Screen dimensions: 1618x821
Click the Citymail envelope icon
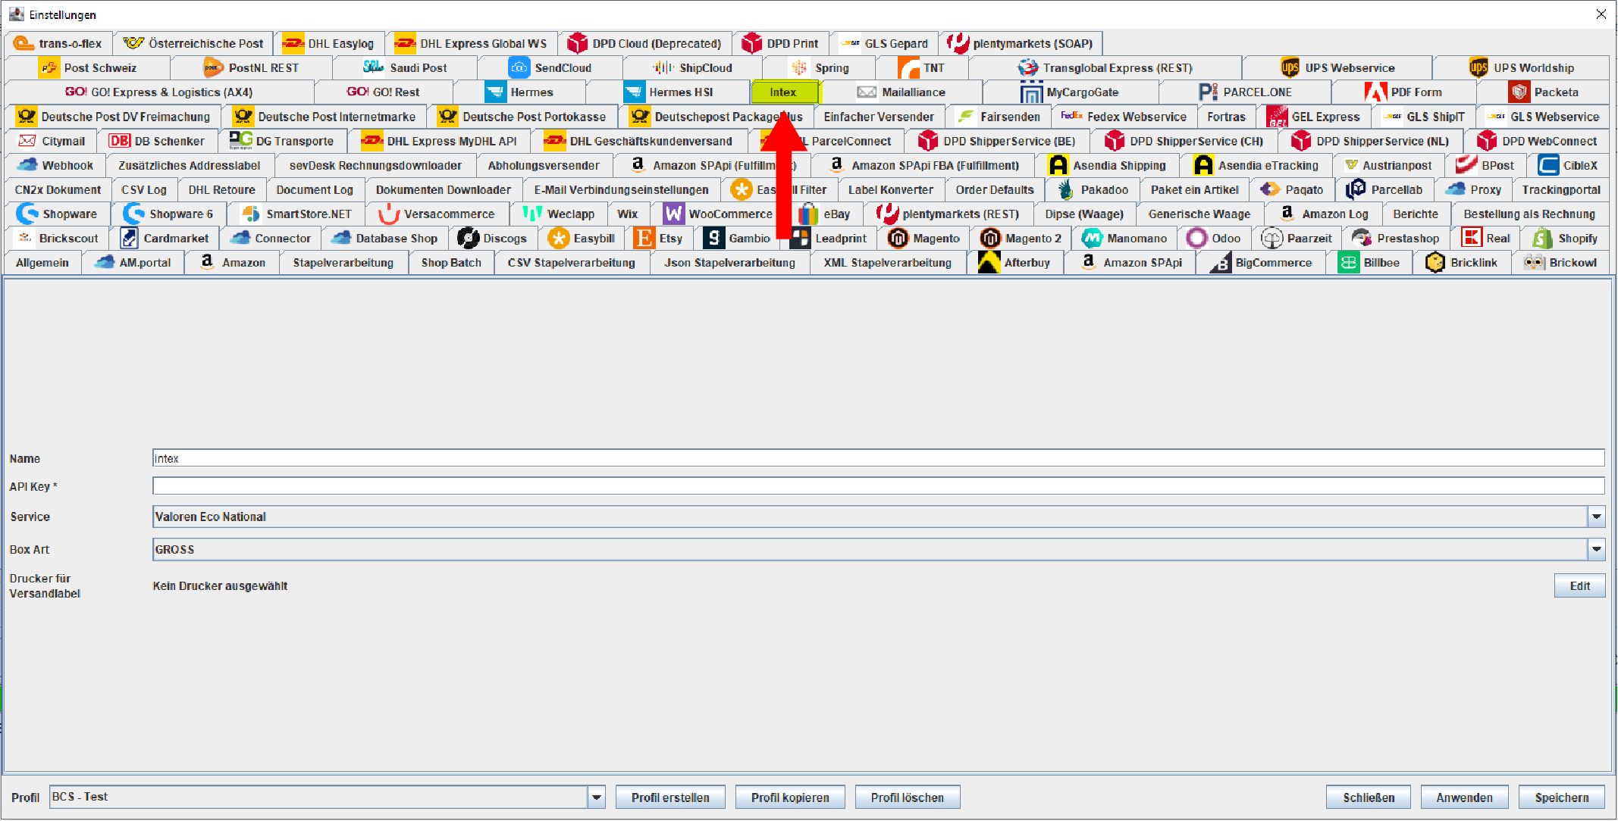pyautogui.click(x=27, y=140)
